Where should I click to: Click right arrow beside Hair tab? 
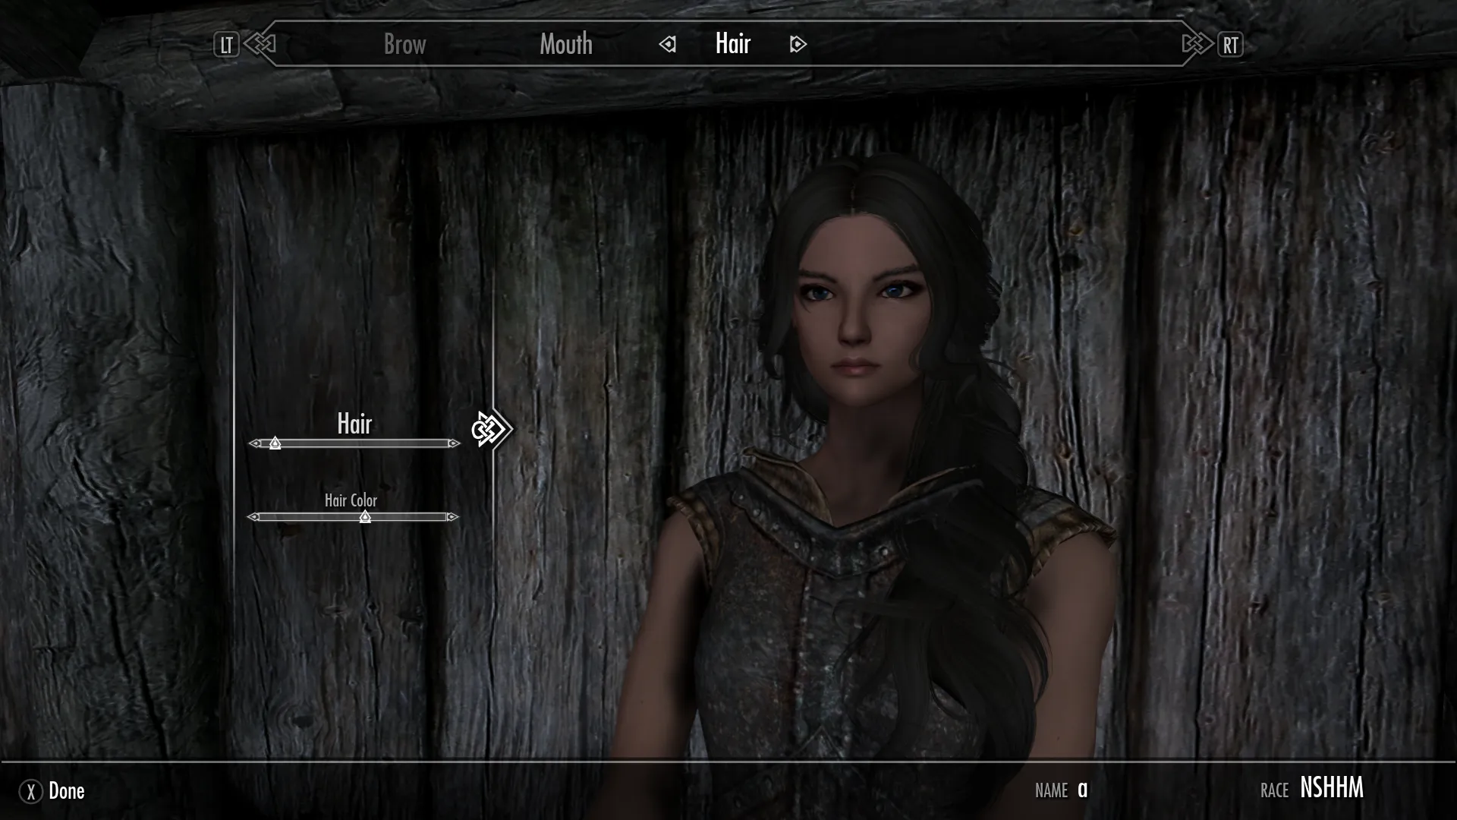pos(798,45)
